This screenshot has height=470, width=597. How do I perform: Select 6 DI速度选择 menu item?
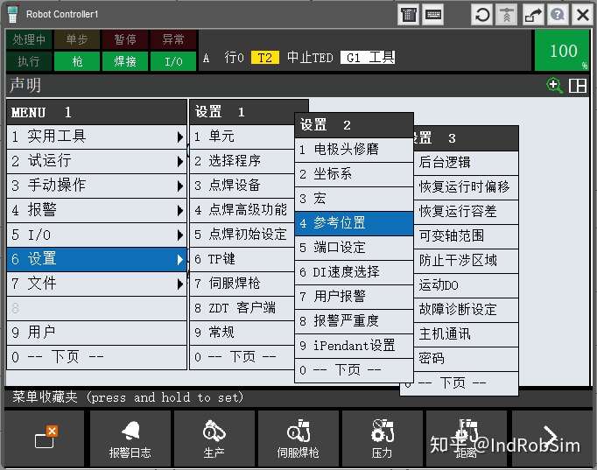coord(355,272)
